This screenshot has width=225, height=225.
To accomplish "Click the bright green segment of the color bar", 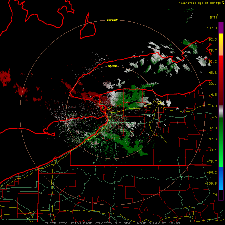I will coord(221,142).
